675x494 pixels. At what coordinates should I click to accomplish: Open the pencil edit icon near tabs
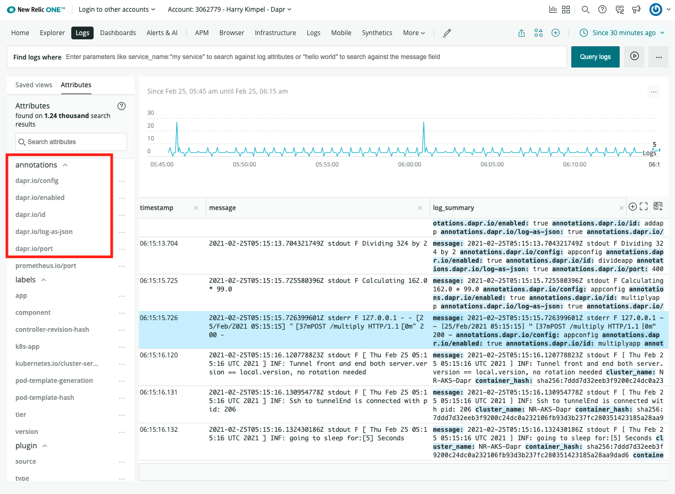click(447, 32)
